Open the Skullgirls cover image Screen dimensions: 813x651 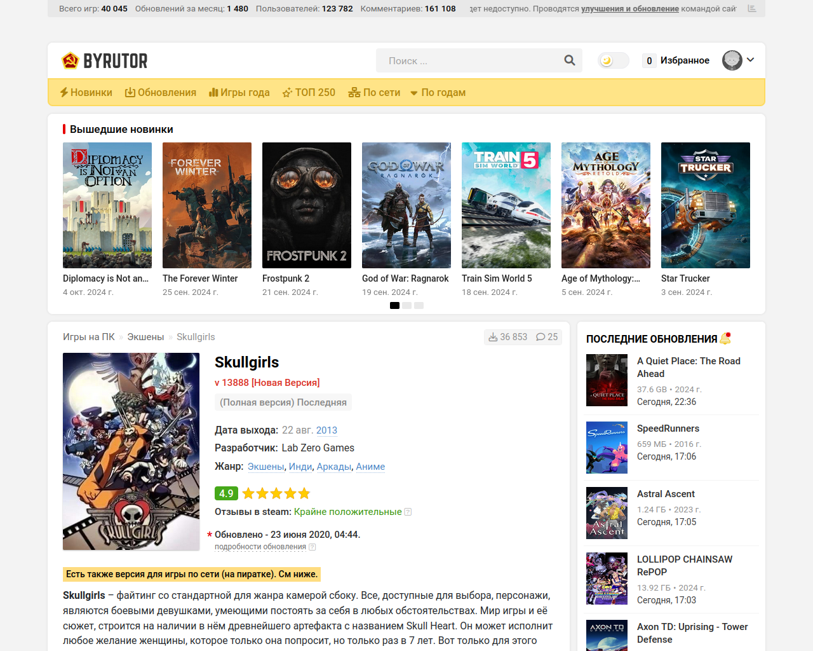131,451
